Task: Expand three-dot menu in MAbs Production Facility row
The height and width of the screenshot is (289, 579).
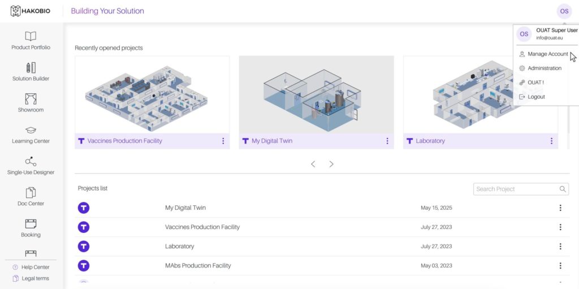Action: pos(560,265)
